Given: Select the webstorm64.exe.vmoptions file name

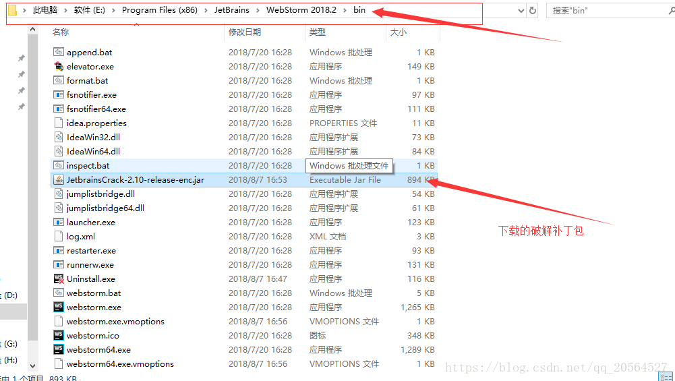Looking at the screenshot, I should coord(120,363).
